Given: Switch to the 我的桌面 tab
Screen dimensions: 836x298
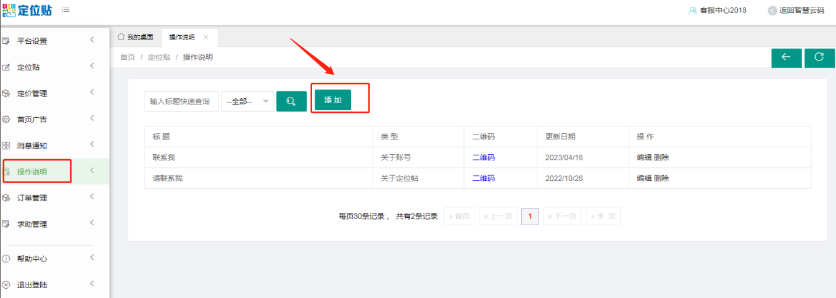Looking at the screenshot, I should pyautogui.click(x=135, y=37).
